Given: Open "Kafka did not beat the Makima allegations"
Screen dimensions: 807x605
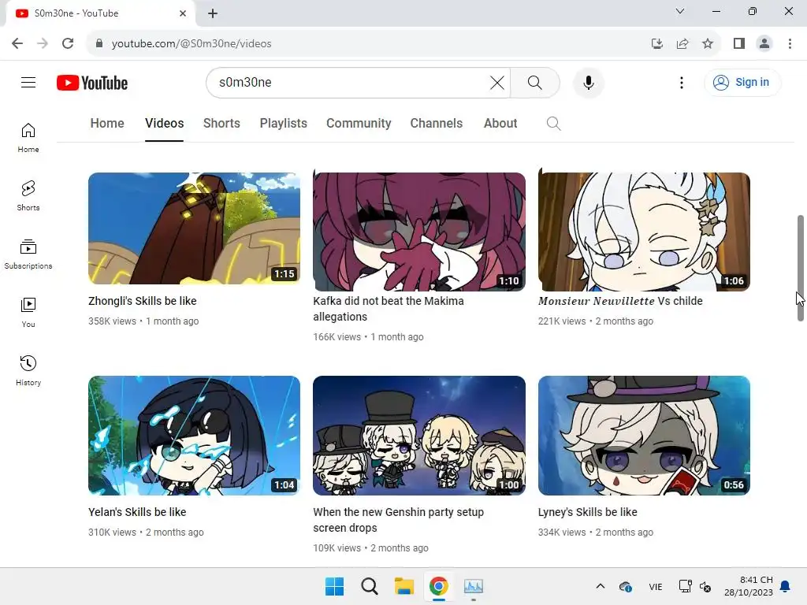Looking at the screenshot, I should [x=388, y=309].
